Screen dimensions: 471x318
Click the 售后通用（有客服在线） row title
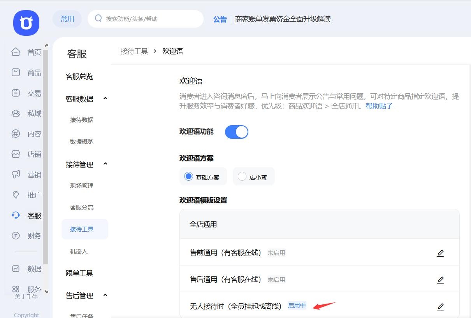[225, 280]
